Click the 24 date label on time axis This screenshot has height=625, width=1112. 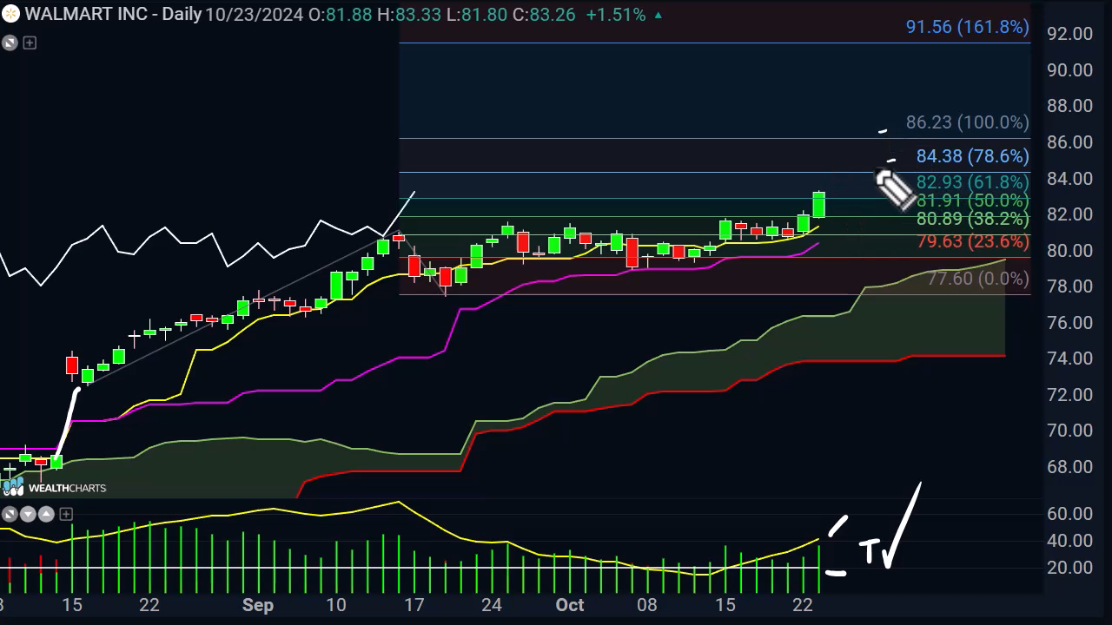pyautogui.click(x=492, y=605)
